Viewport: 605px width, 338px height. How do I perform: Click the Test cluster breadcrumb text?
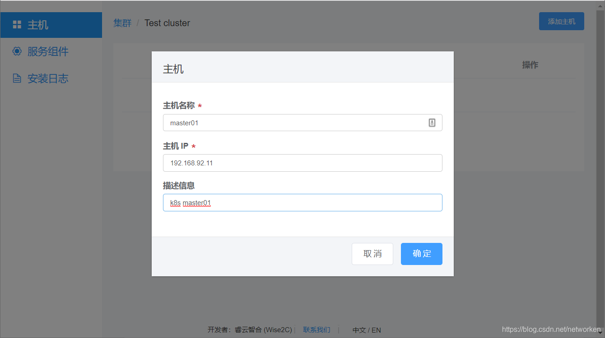167,23
